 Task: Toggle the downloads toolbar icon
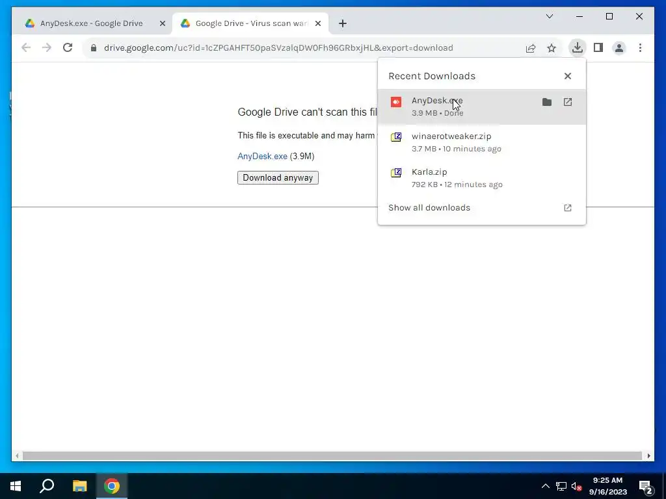[x=578, y=47]
